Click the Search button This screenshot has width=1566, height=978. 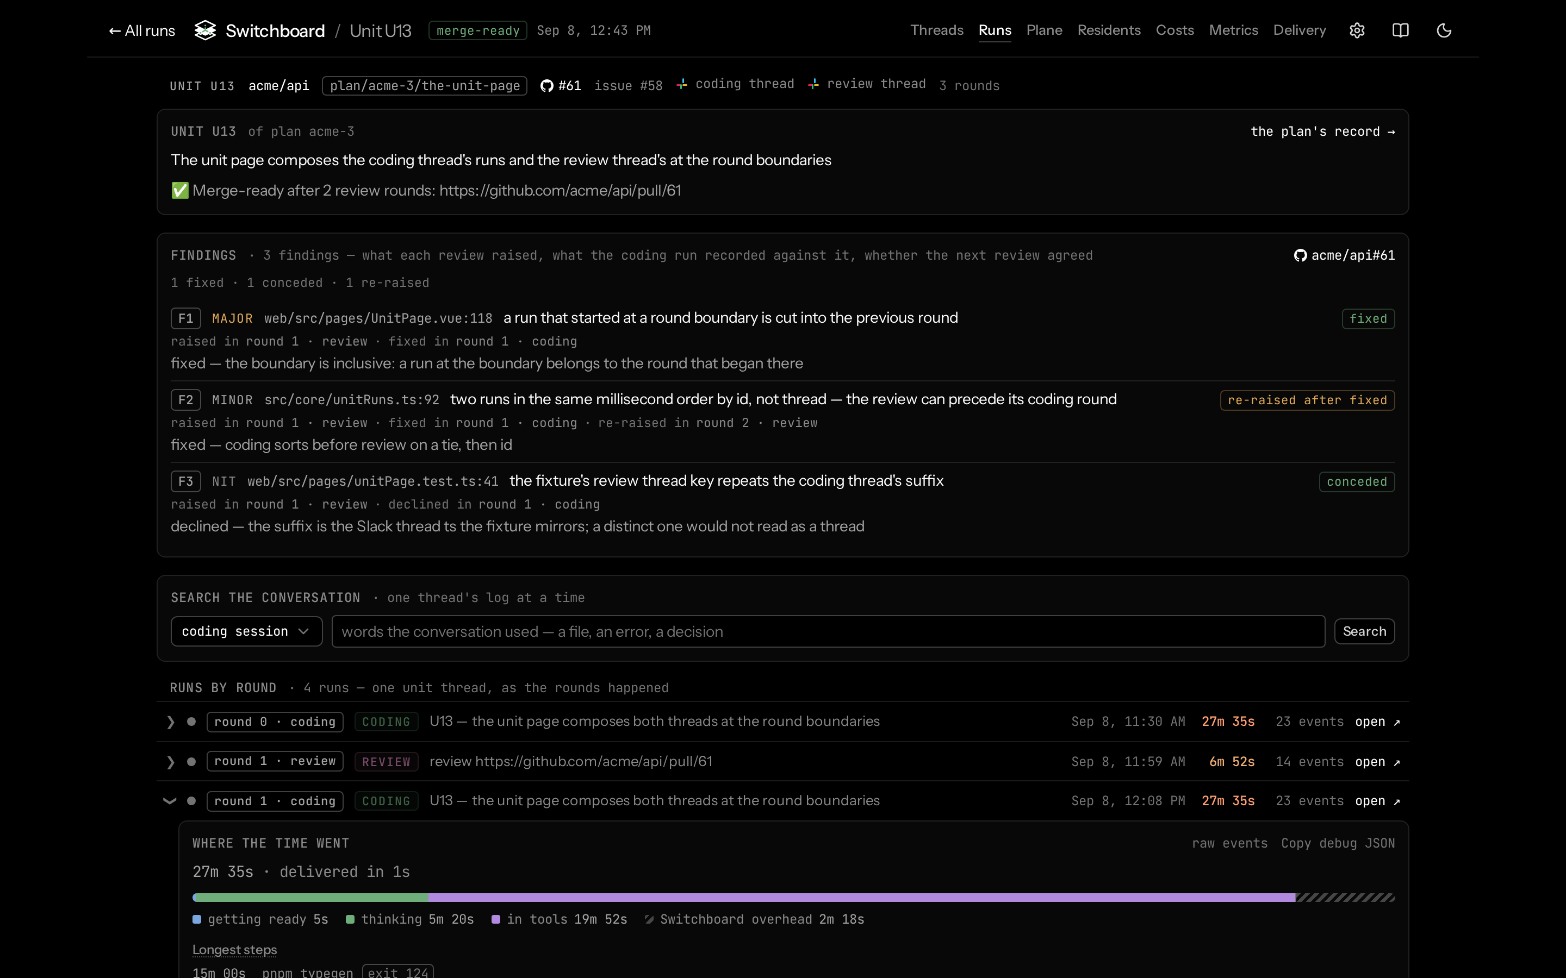(1364, 631)
